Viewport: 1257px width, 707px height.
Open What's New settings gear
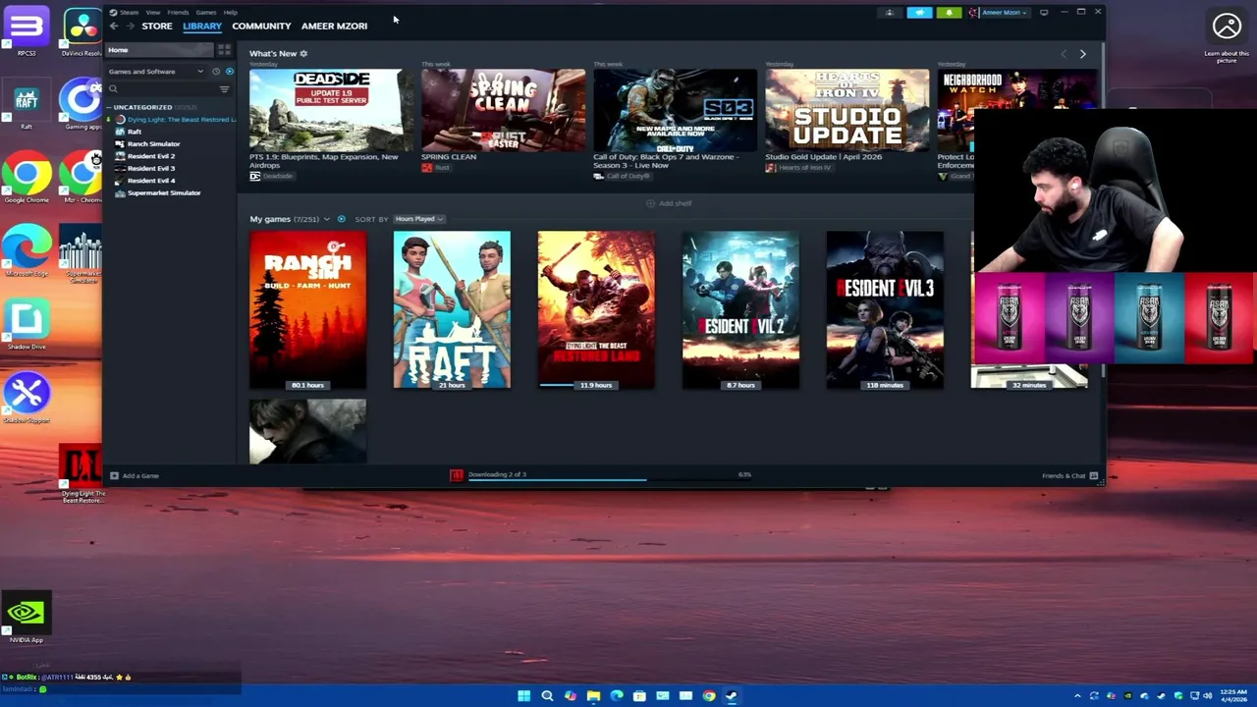point(303,54)
